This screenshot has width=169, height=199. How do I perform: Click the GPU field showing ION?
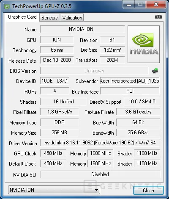[x=57, y=40]
